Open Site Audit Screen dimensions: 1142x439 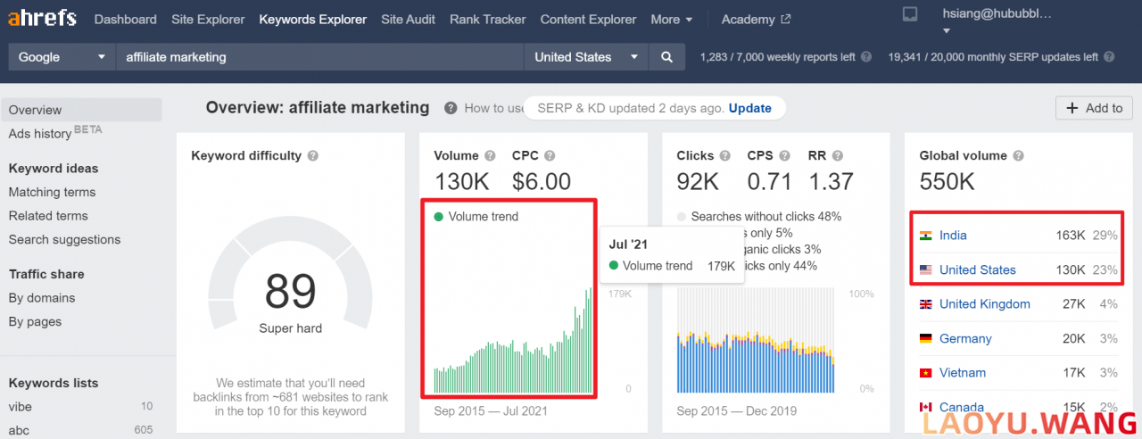pos(409,19)
